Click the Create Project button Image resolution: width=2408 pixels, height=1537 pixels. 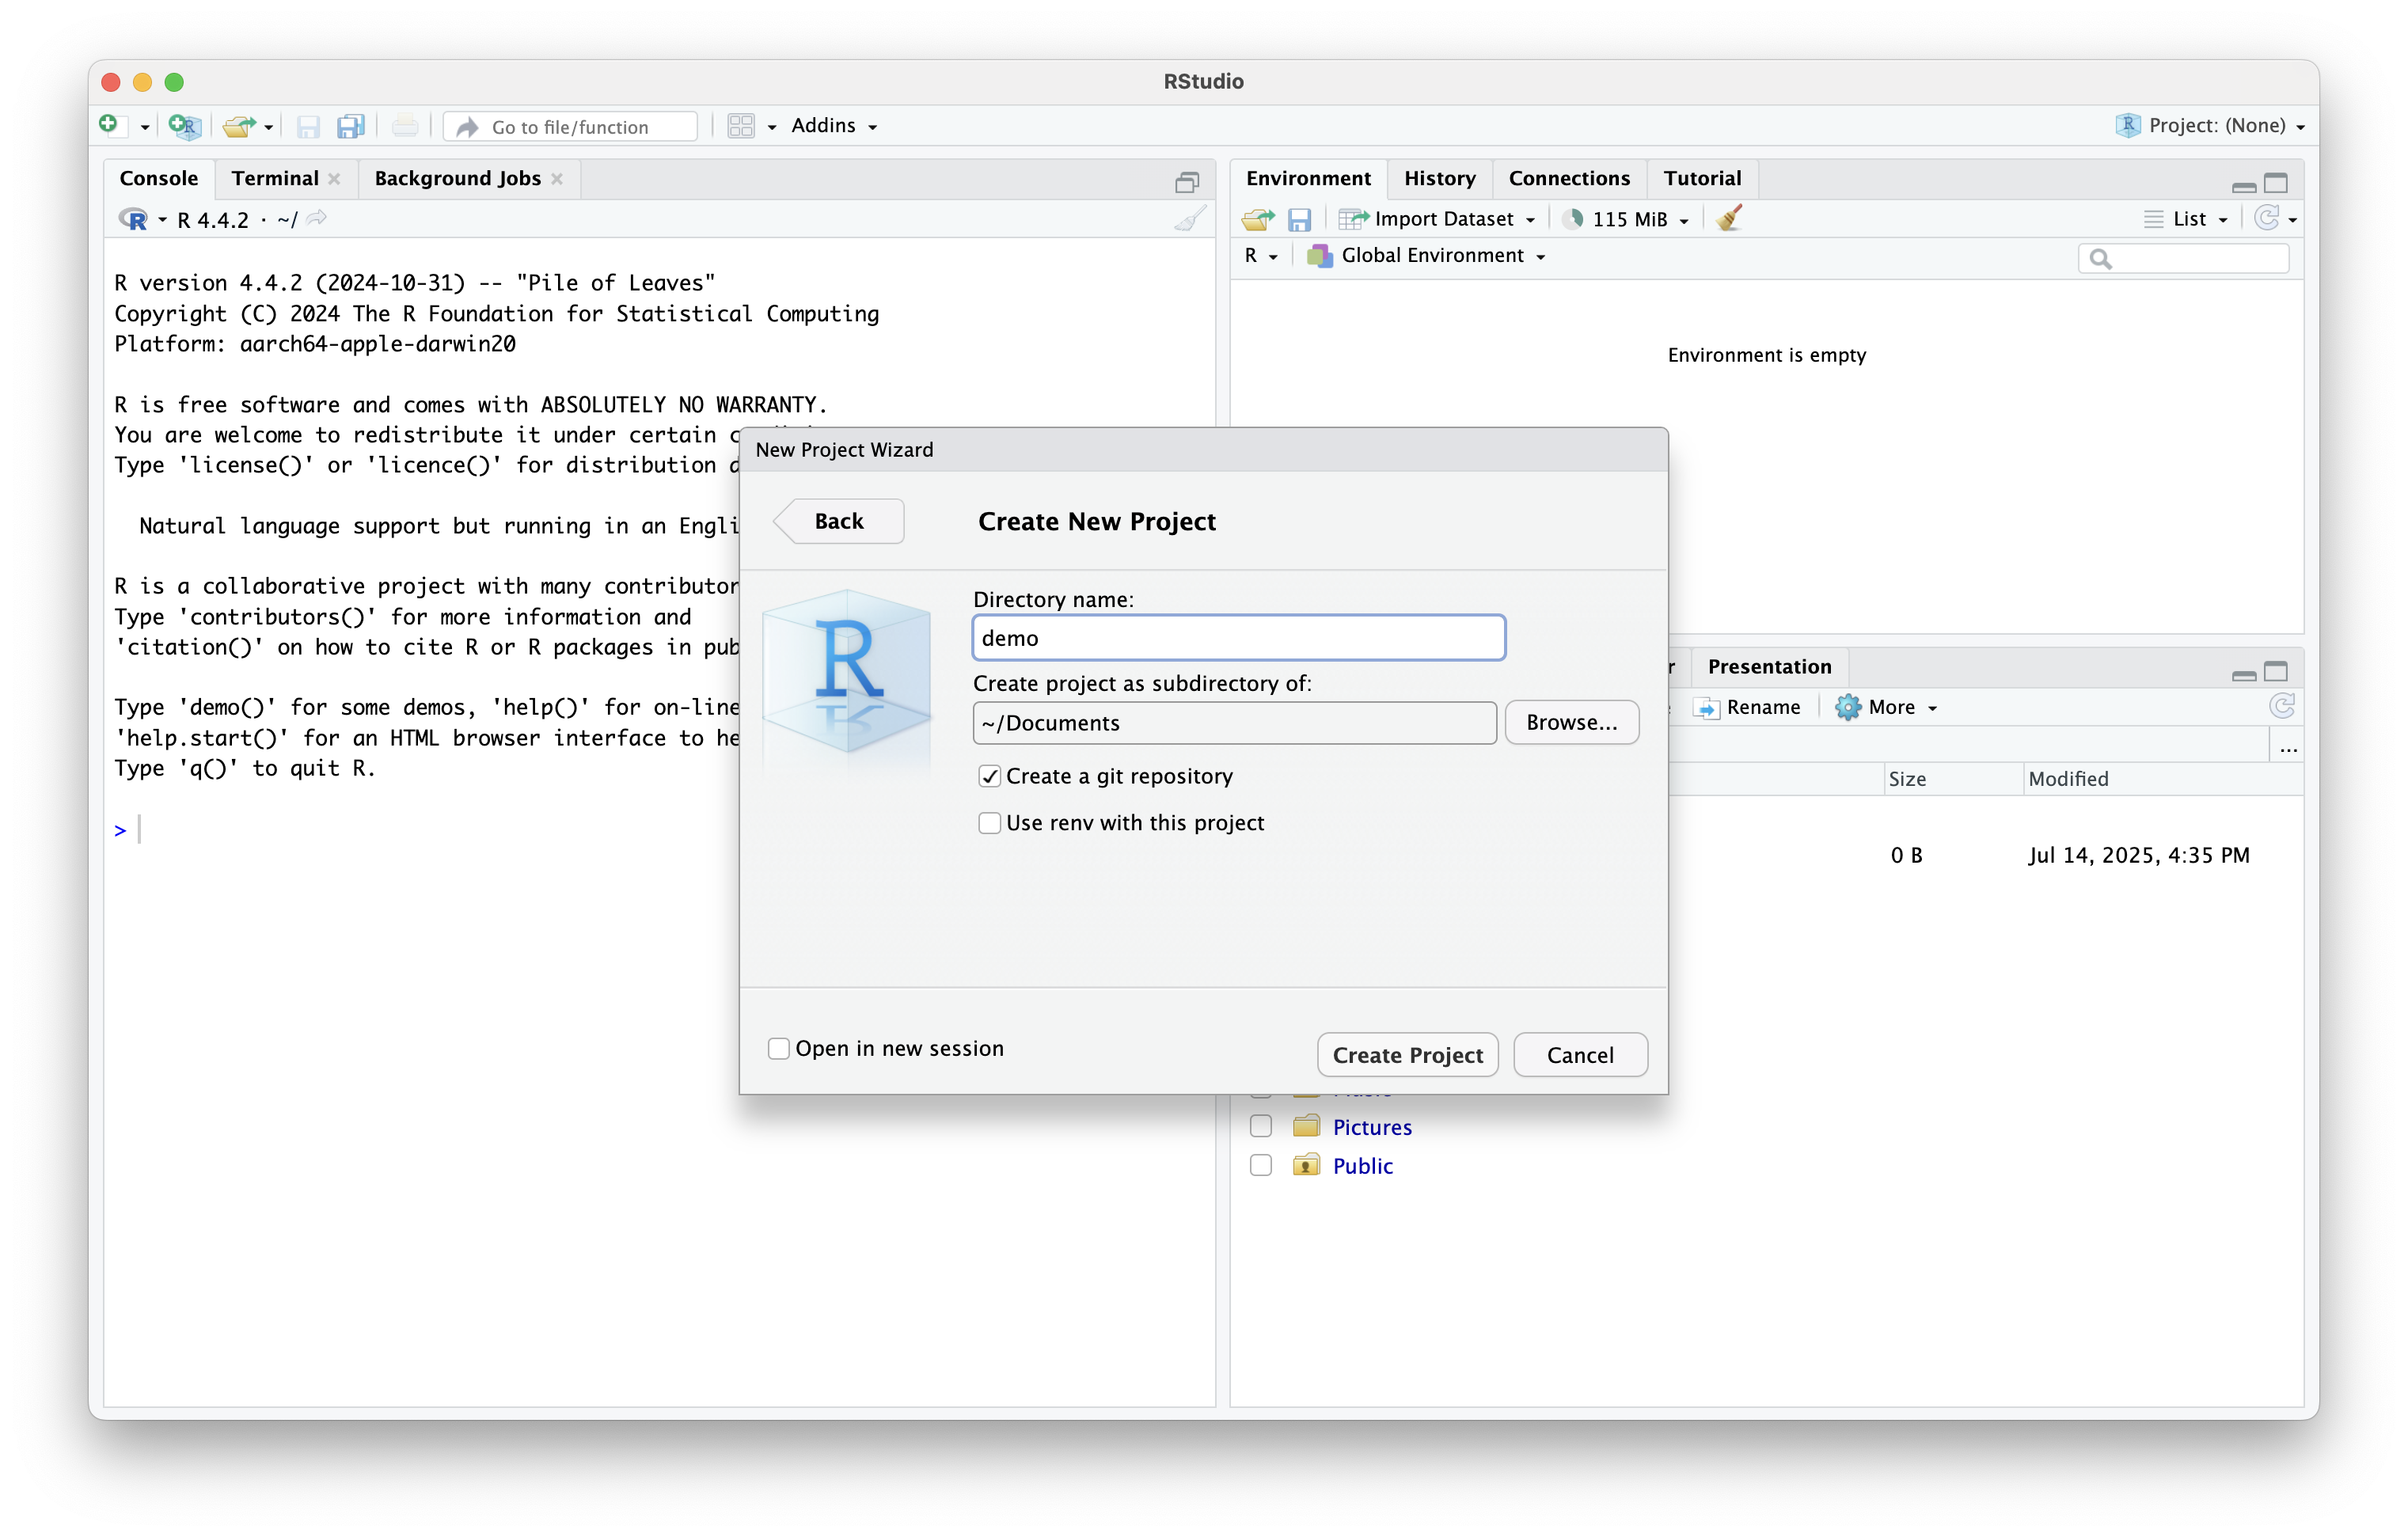tap(1407, 1055)
